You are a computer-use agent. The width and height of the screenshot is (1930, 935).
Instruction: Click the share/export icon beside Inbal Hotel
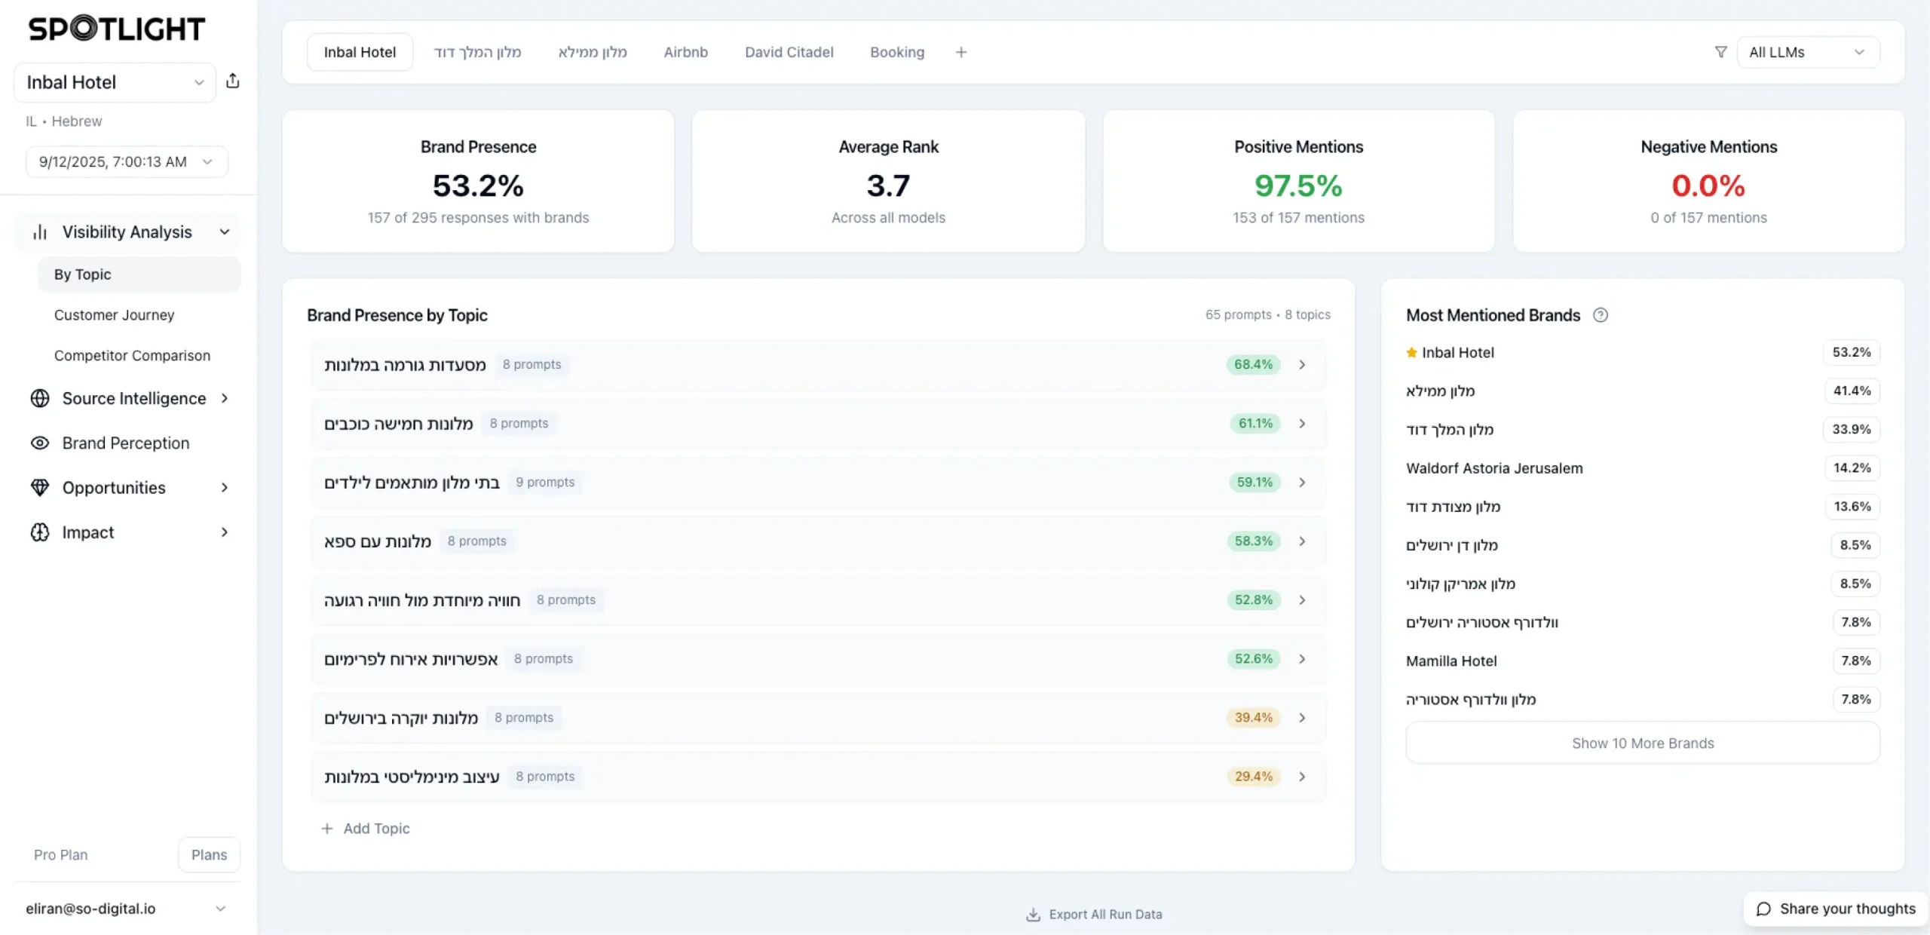233,81
